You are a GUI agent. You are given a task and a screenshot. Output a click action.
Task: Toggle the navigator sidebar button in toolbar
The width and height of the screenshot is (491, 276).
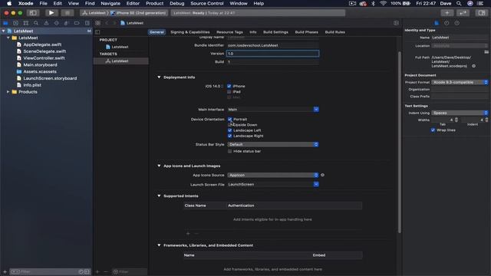point(33,13)
